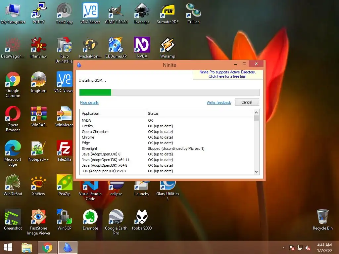Select the Recycle Bin icon
Screen dimensions: 339x254
[322, 220]
